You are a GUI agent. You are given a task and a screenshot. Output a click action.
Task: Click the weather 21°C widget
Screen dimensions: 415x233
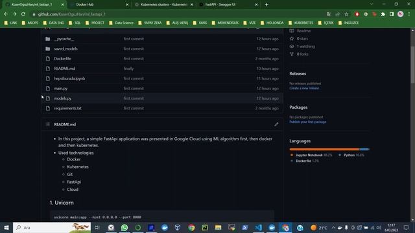pos(319,227)
